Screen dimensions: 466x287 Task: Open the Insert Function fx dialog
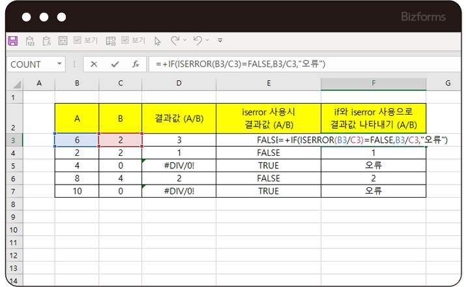pyautogui.click(x=136, y=64)
